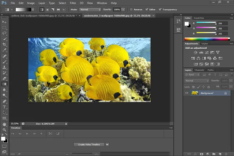Viewport: 234px width, 156px height.
Task: Select the Move tool
Action: pyautogui.click(x=4, y=22)
